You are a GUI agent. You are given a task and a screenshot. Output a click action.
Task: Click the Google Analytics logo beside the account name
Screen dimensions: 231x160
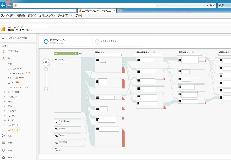tap(3, 29)
